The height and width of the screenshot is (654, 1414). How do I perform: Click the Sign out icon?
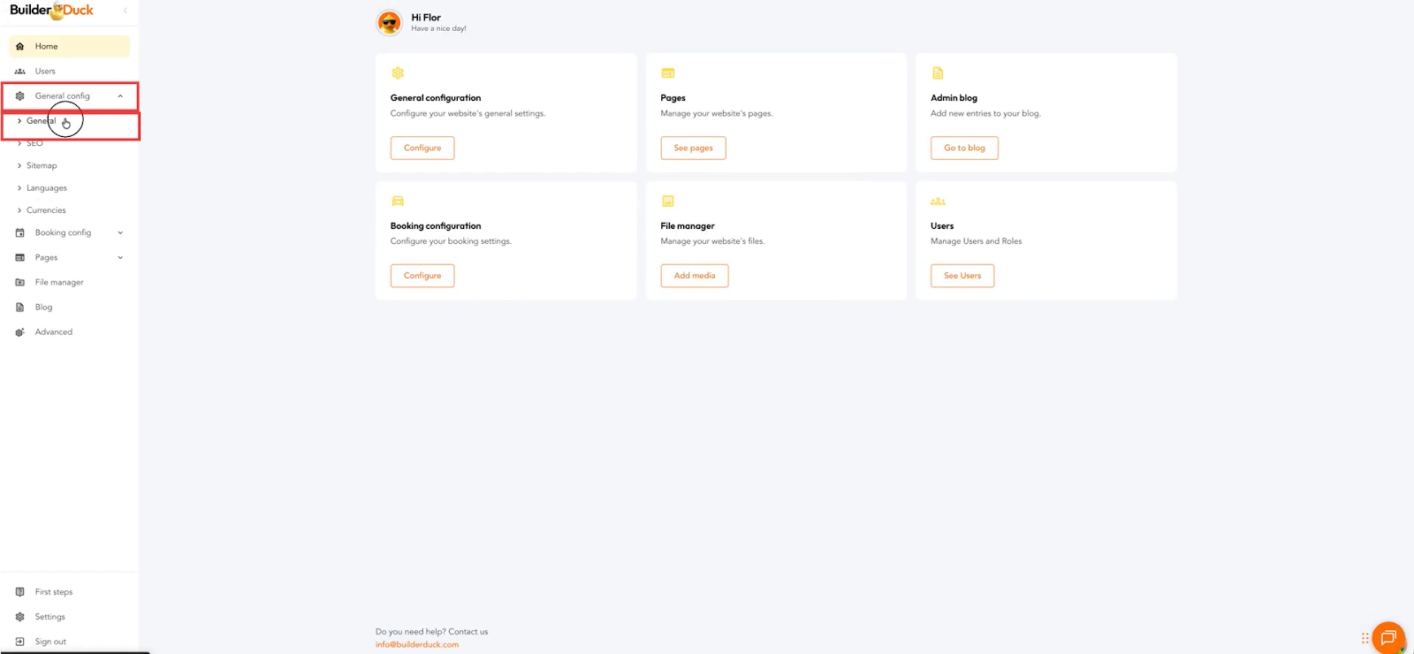19,642
